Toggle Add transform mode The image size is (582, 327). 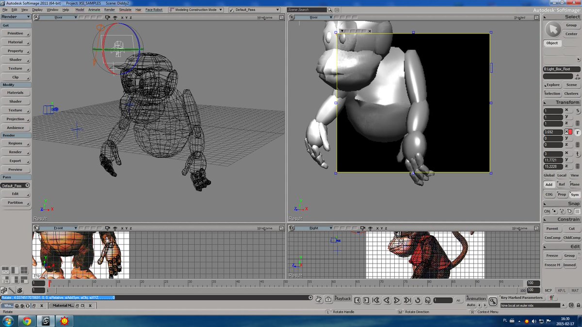[549, 185]
